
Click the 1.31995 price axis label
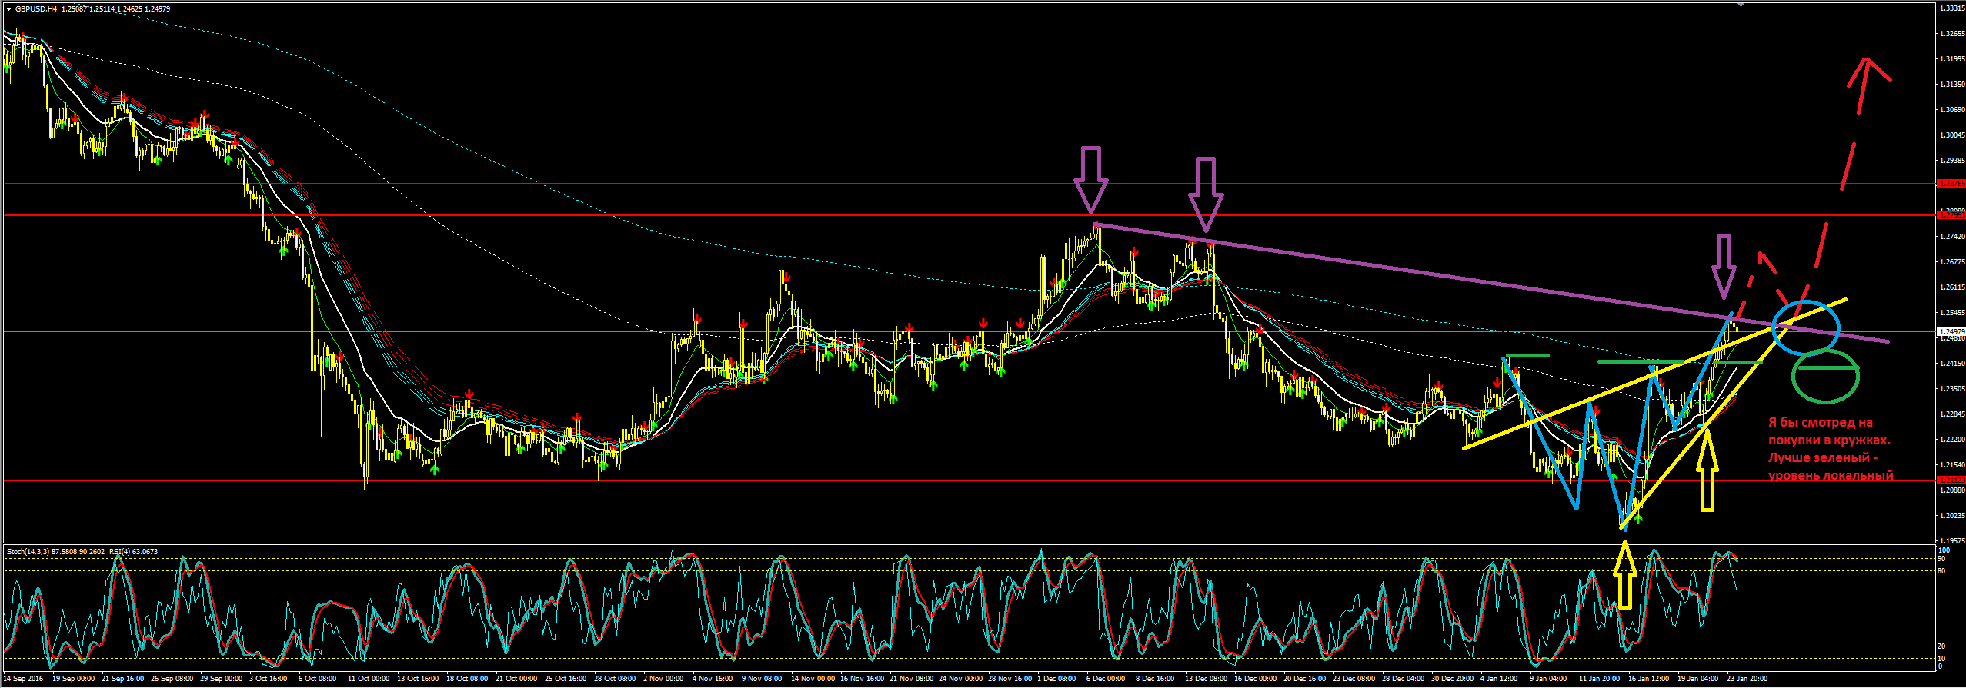1953,59
